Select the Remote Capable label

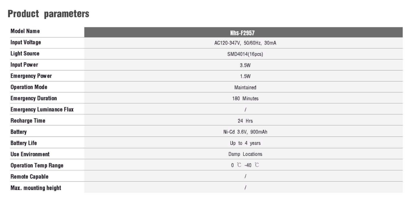[30, 177]
